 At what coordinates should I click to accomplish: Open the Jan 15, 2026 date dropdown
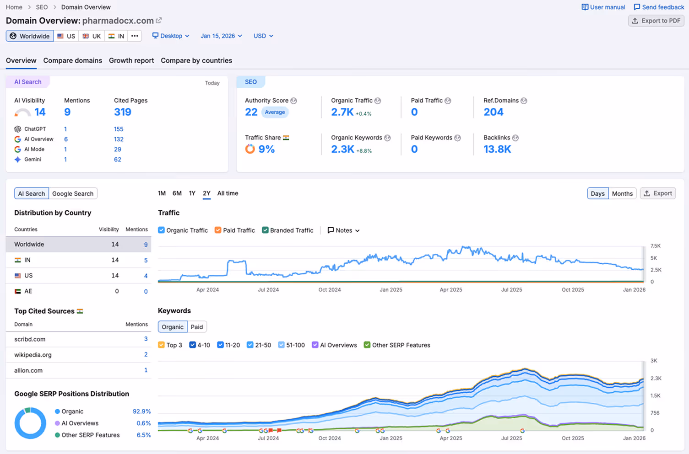pyautogui.click(x=221, y=36)
